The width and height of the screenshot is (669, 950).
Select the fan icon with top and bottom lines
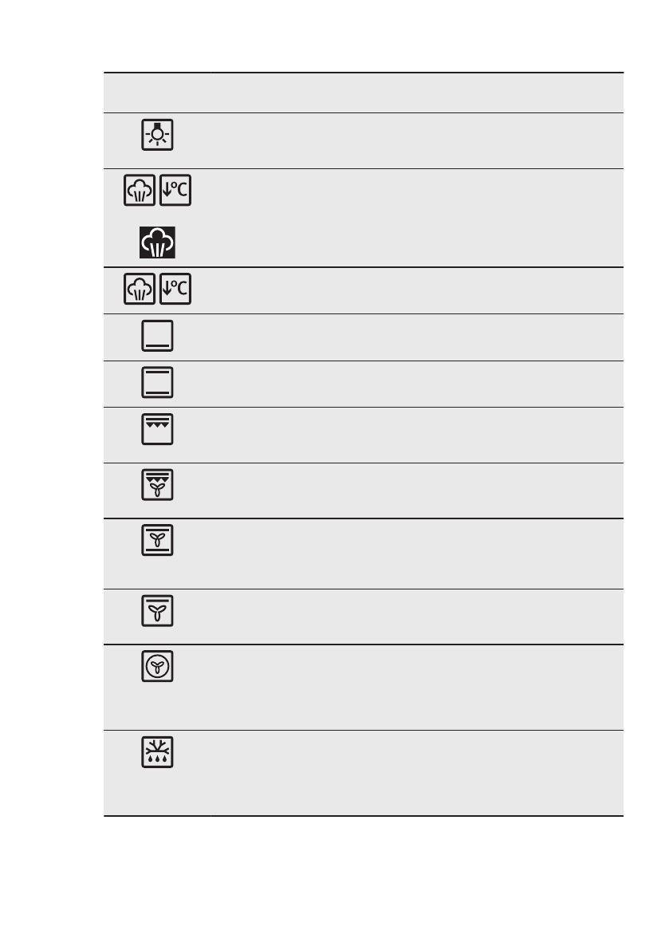[x=158, y=541]
